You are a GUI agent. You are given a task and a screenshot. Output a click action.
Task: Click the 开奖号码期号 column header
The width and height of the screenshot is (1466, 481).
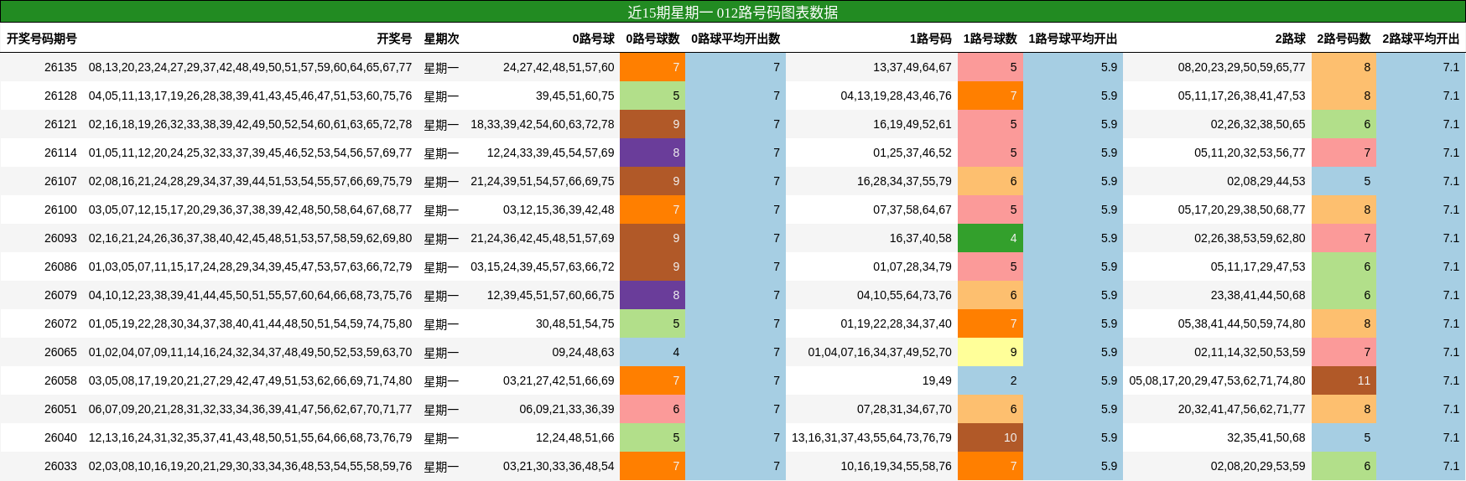point(42,39)
